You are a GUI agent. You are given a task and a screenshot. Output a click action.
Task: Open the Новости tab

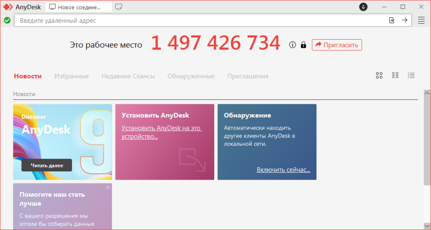click(28, 76)
